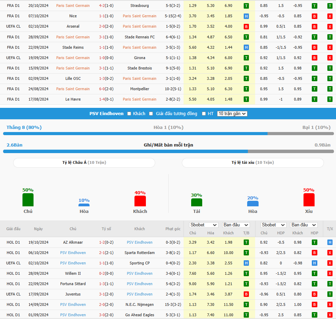Click the red X T/X icon in Go Ahead Eagles row

(x=330, y=315)
